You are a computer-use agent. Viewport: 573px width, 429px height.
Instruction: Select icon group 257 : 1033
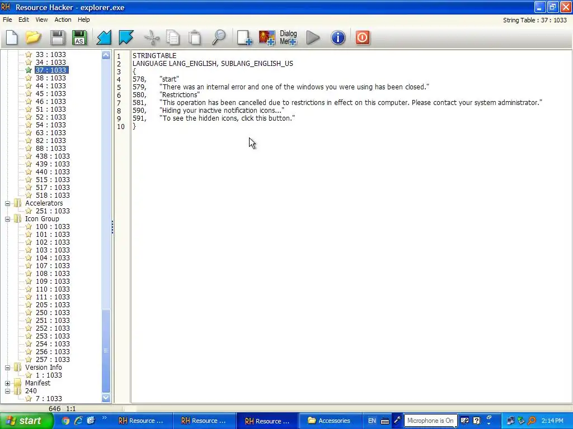tap(53, 359)
